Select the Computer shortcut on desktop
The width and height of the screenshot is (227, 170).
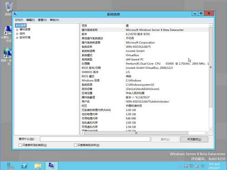(x=7, y=34)
